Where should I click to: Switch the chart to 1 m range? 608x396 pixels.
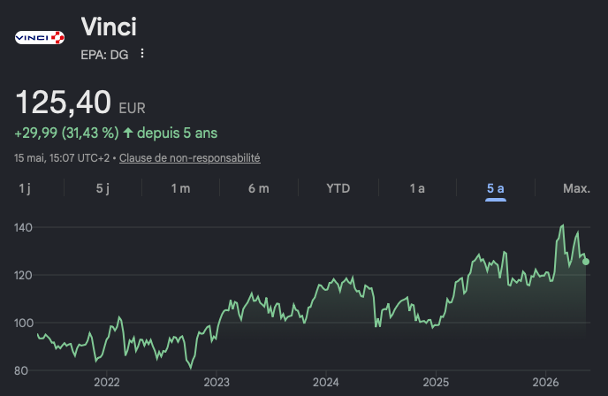pos(180,188)
